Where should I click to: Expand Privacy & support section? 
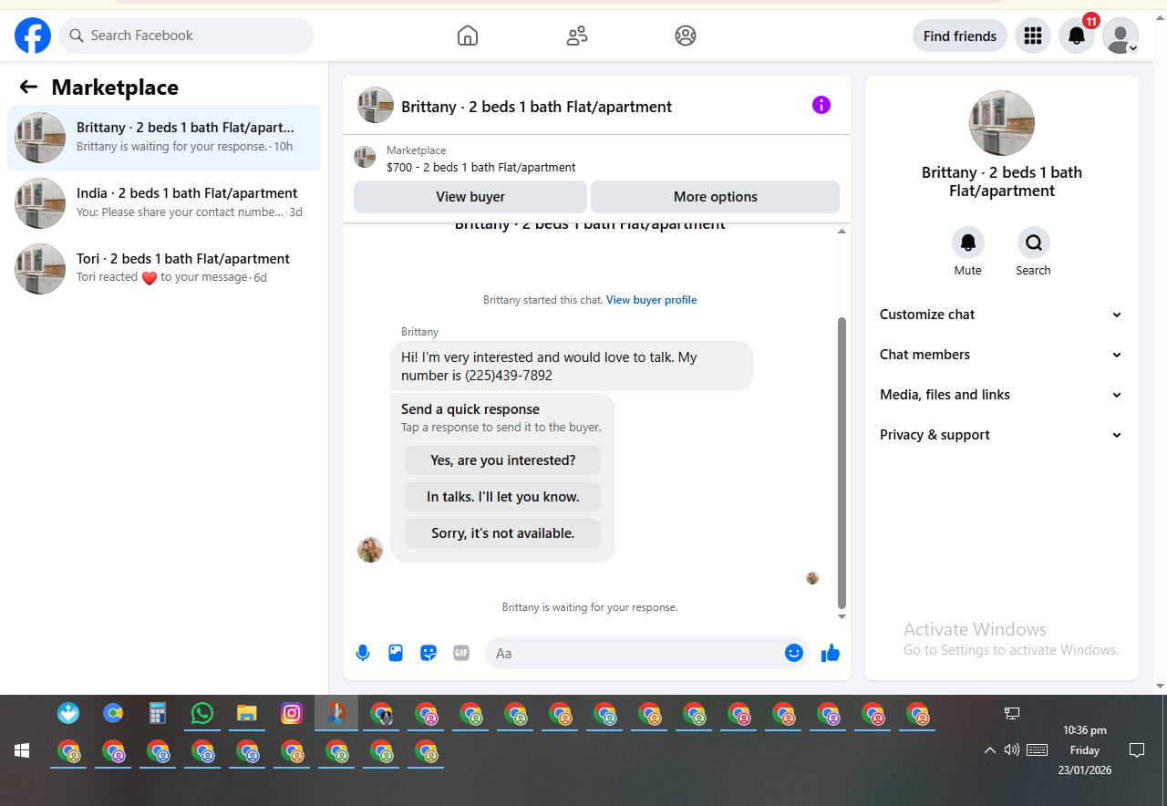[x=1002, y=435]
